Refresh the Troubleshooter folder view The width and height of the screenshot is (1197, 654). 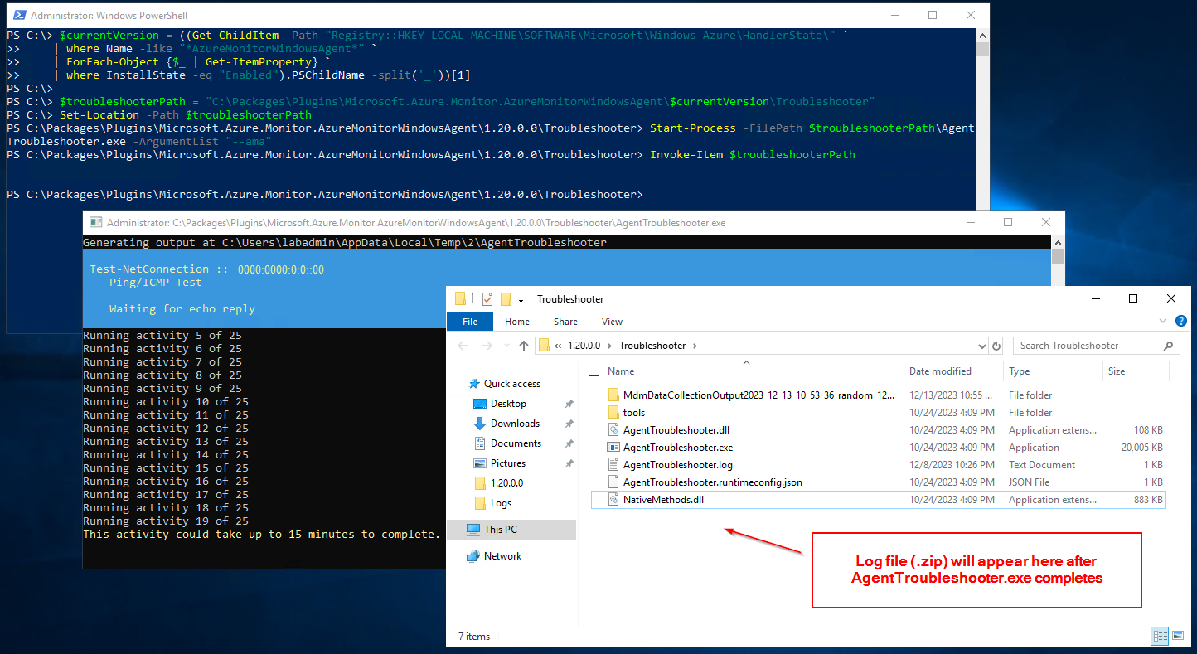pyautogui.click(x=997, y=346)
